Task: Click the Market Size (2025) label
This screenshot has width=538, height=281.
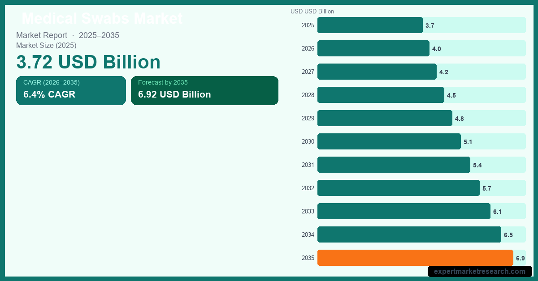Action: 46,45
